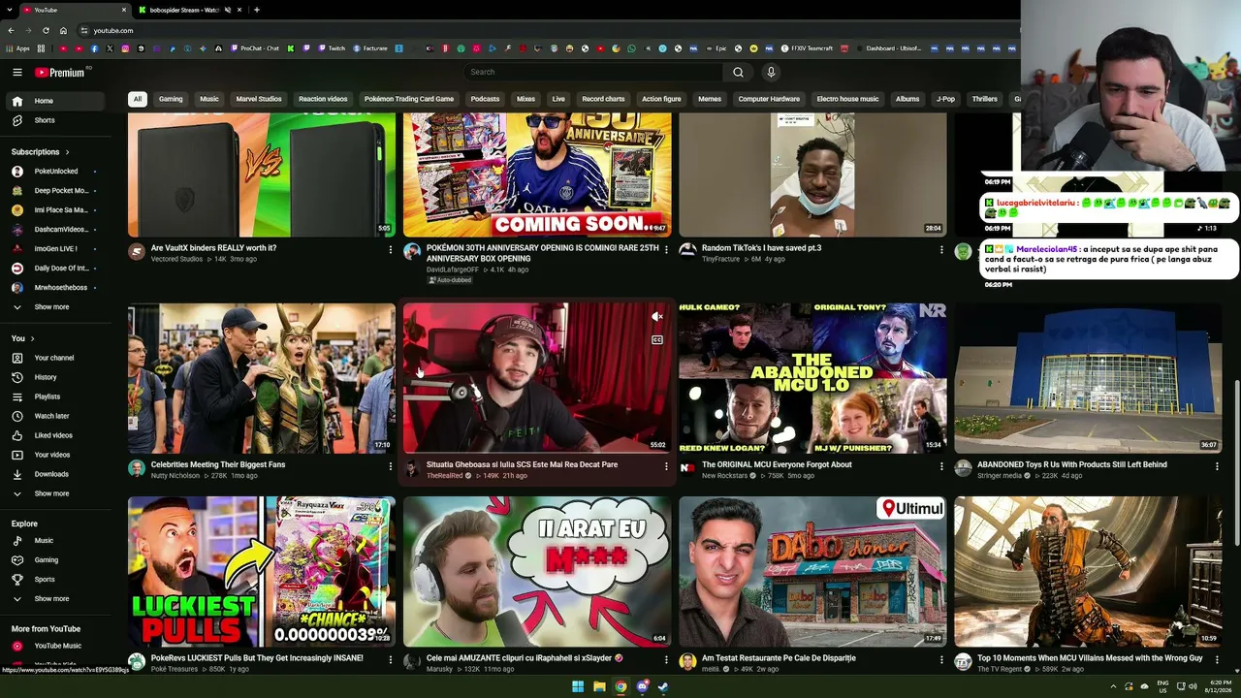Open the You section chevron
This screenshot has height=698, width=1241.
pos(32,338)
